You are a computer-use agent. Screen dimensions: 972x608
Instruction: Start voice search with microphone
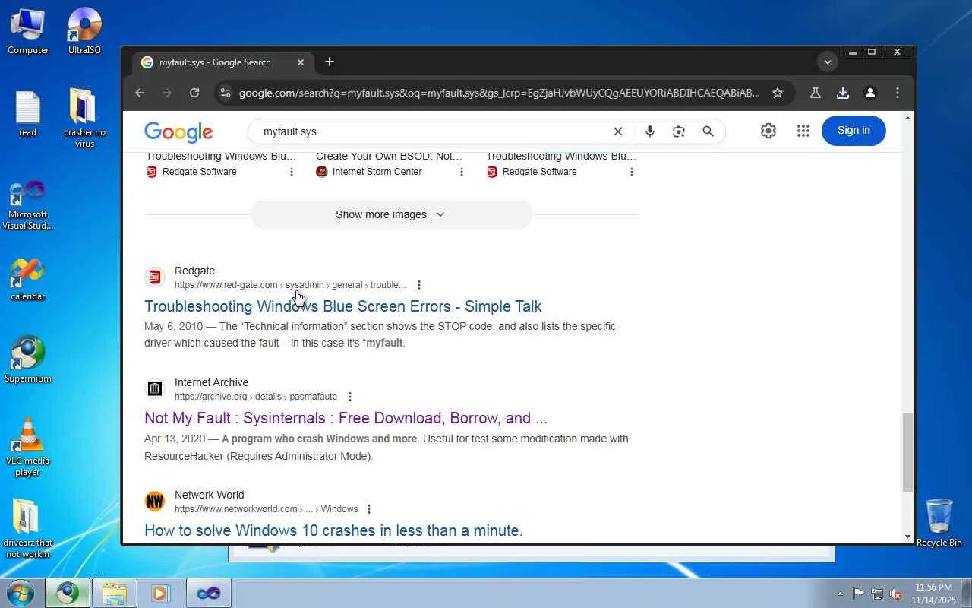coord(650,131)
